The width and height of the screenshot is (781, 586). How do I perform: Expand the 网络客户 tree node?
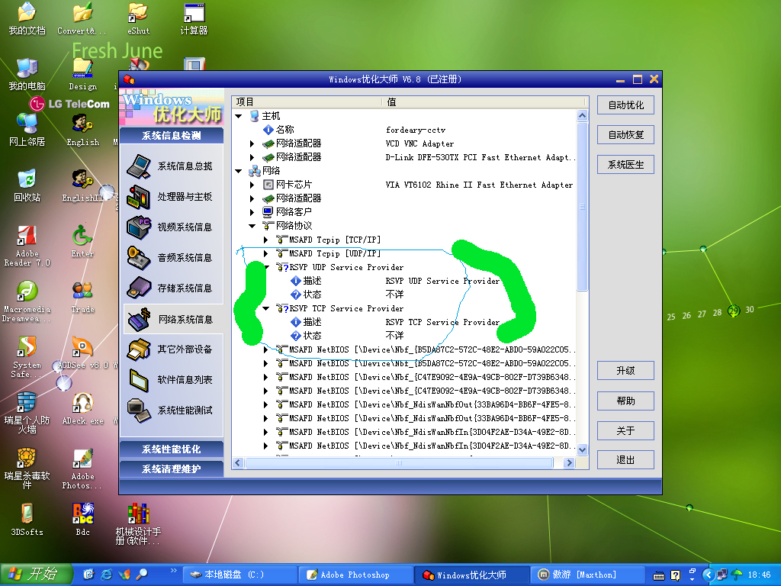[252, 212]
